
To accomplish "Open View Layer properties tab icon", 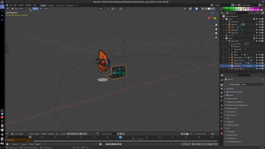I will (x=222, y=93).
